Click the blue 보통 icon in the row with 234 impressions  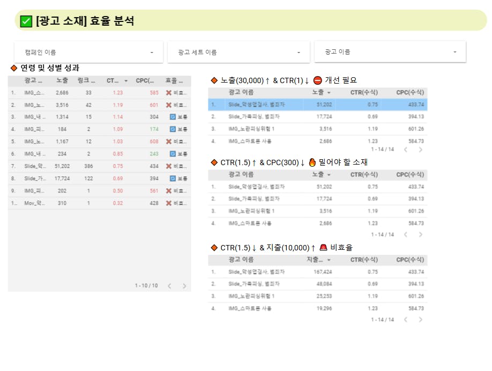173,154
